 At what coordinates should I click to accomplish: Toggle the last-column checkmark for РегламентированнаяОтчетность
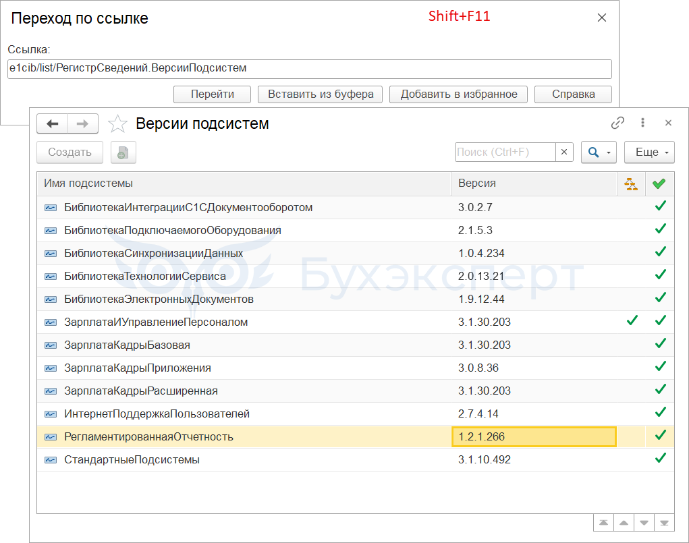(661, 435)
